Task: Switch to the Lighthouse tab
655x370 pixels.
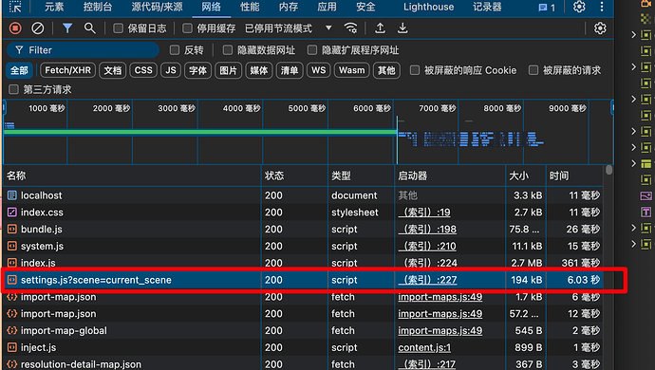Action: pyautogui.click(x=428, y=7)
